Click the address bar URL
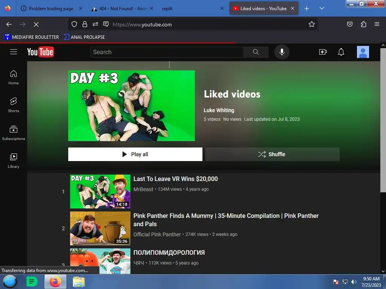The image size is (386, 289). pos(142,24)
